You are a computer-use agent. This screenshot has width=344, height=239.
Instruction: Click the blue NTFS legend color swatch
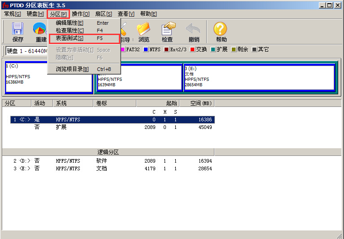[x=146, y=49]
